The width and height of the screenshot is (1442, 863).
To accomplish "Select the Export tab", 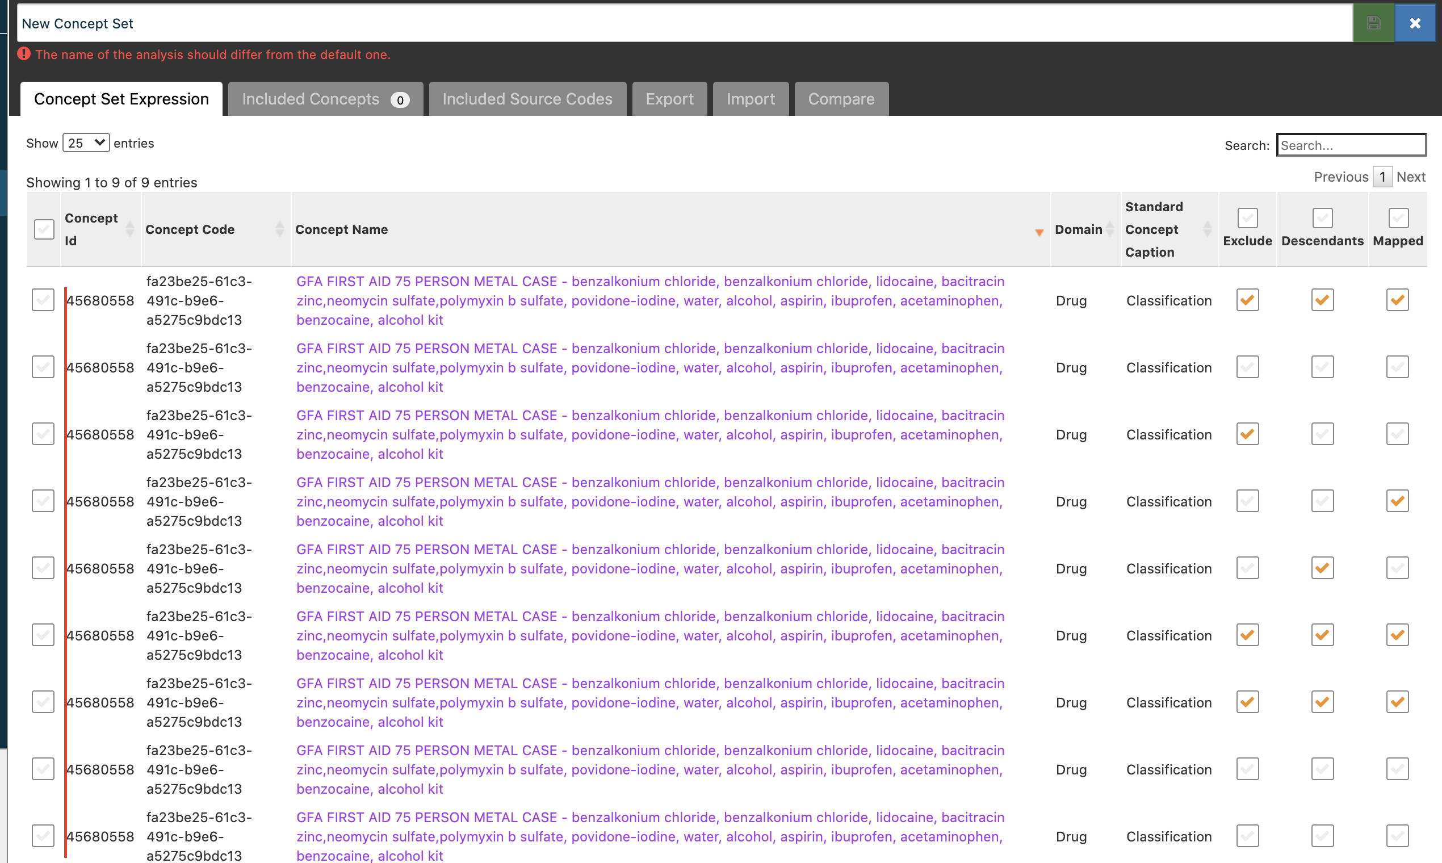I will click(669, 98).
